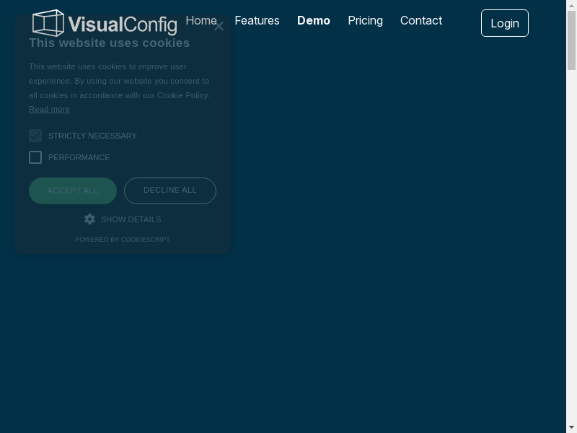Open the Pricing page
Screen dimensions: 577x433
[365, 20]
